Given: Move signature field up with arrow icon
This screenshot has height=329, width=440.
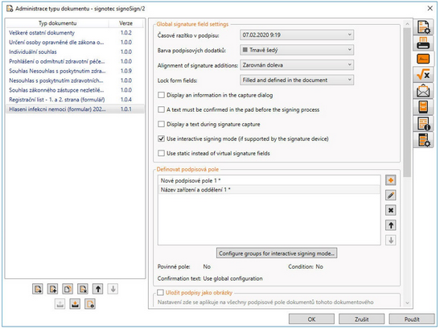Looking at the screenshot, I should (x=391, y=225).
